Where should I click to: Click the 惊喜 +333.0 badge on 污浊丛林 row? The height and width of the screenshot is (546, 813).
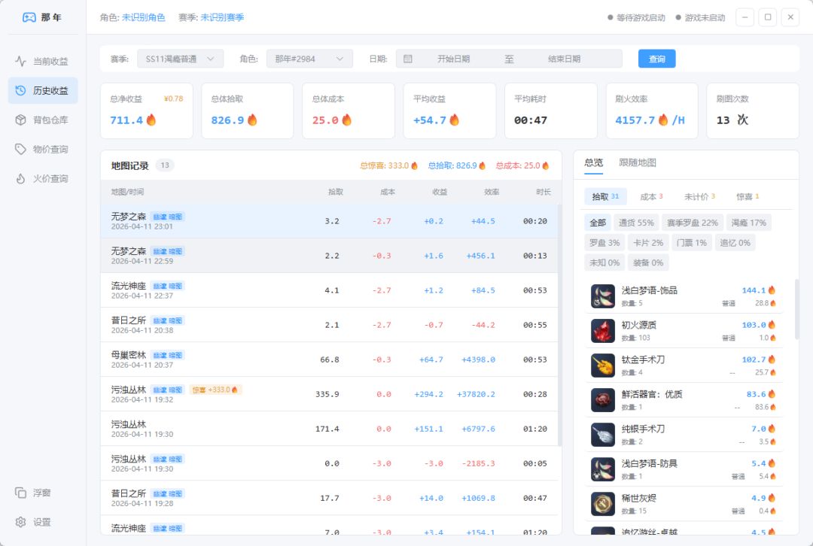click(215, 390)
